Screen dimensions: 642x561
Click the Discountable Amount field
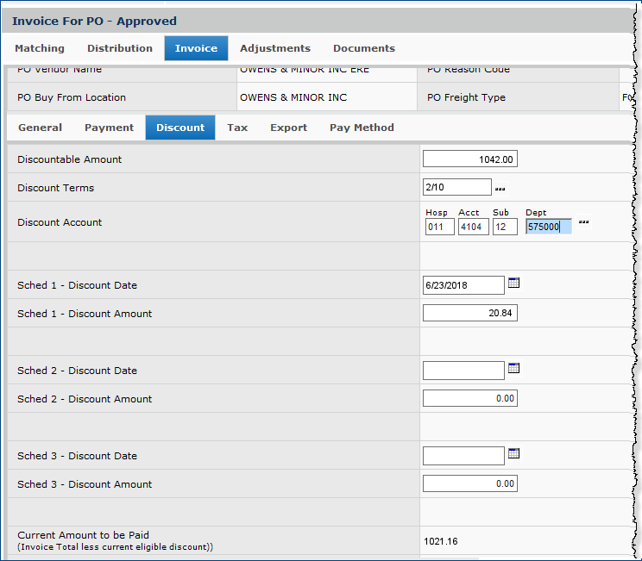469,159
